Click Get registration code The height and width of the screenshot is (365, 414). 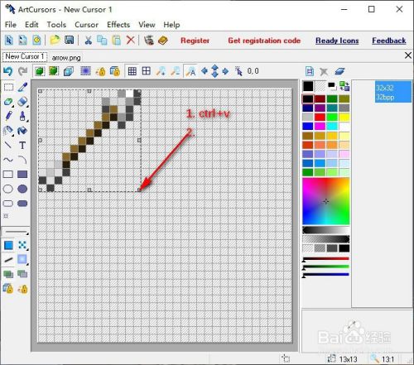click(264, 41)
